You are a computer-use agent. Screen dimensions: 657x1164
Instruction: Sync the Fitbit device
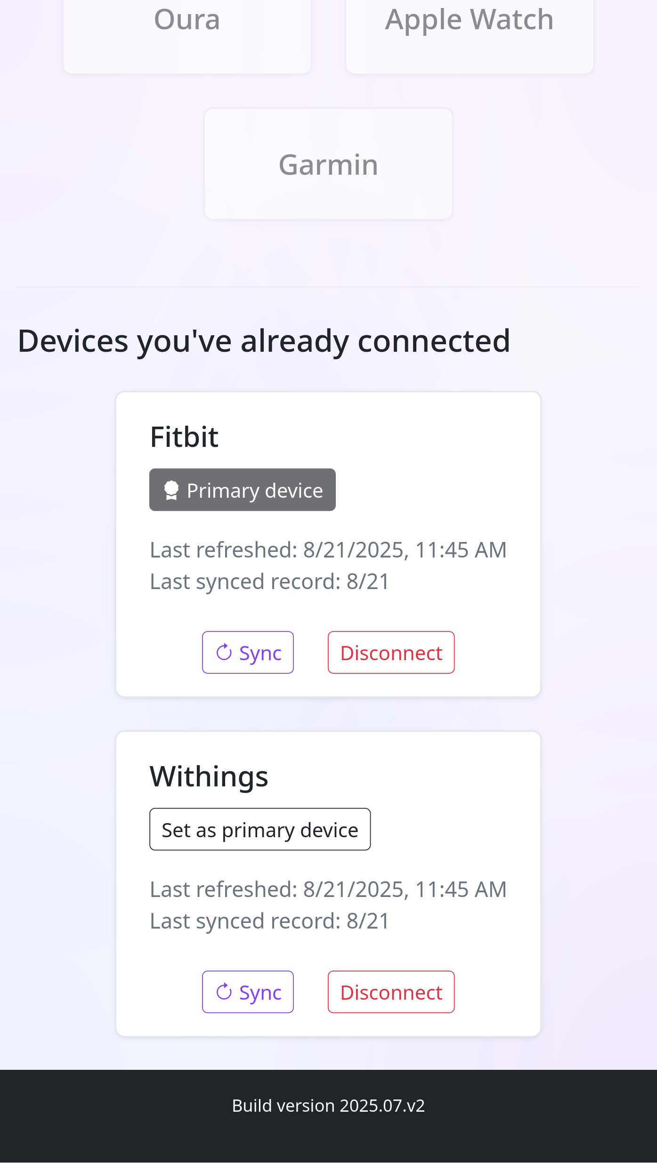[248, 652]
